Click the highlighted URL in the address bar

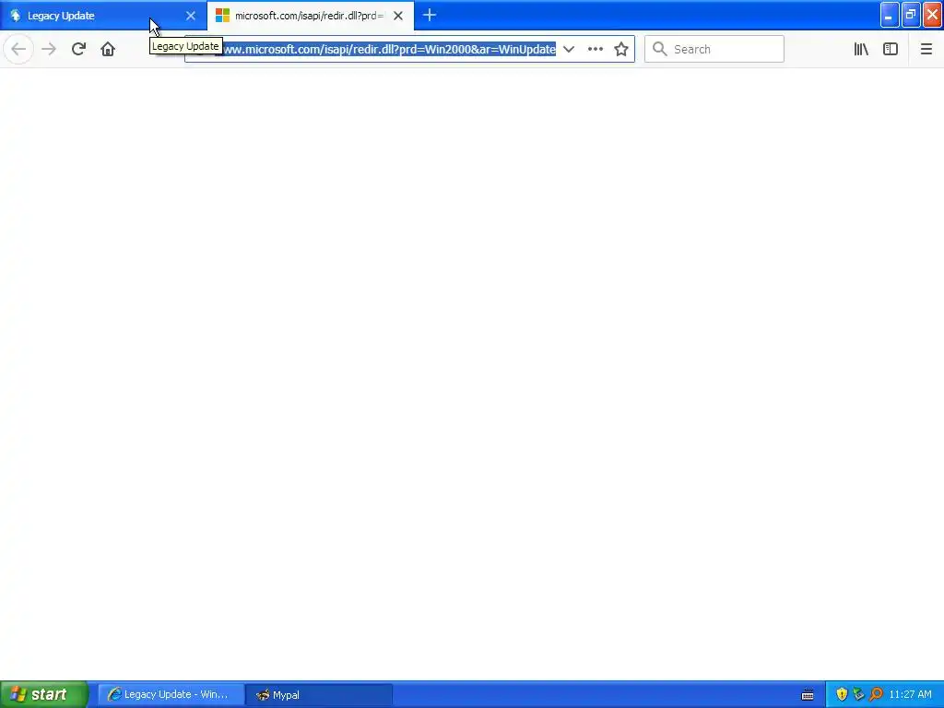388,50
